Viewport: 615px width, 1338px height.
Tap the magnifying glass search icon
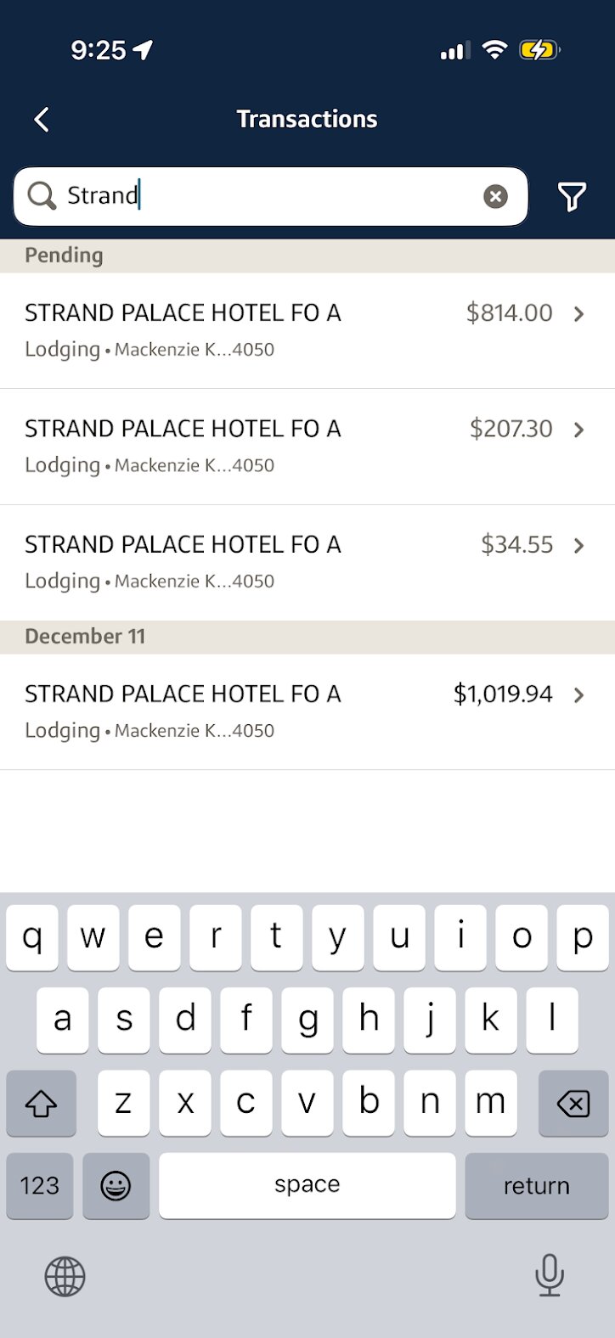tap(41, 196)
